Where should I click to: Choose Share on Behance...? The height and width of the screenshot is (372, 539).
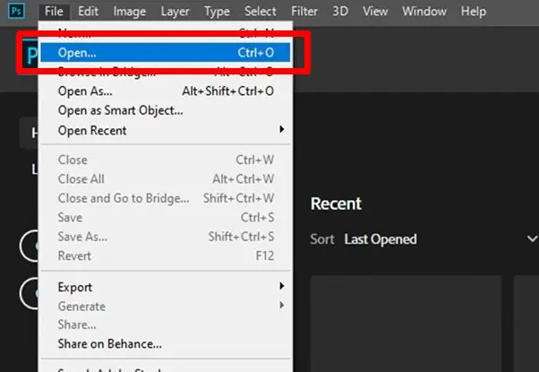coord(166,344)
